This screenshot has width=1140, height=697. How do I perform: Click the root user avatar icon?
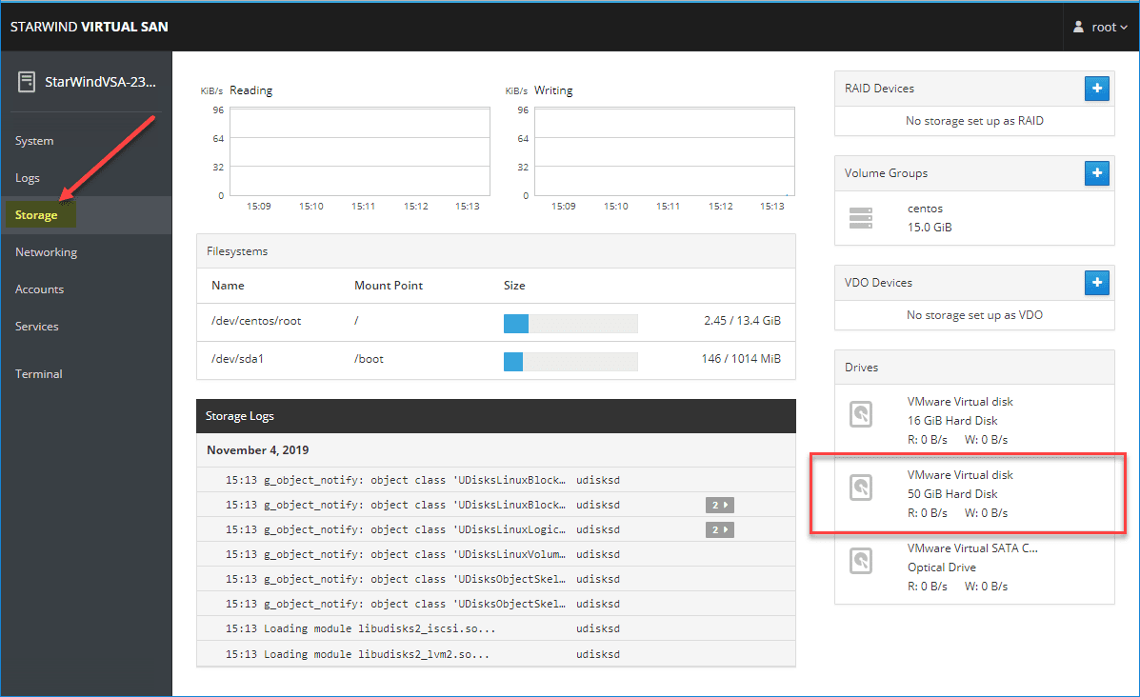pos(1078,27)
